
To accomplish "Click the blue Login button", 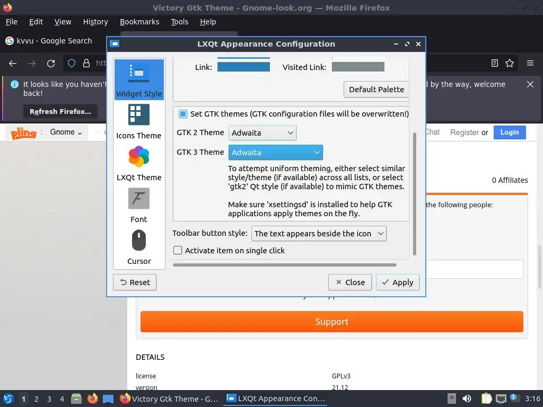I will [x=510, y=132].
